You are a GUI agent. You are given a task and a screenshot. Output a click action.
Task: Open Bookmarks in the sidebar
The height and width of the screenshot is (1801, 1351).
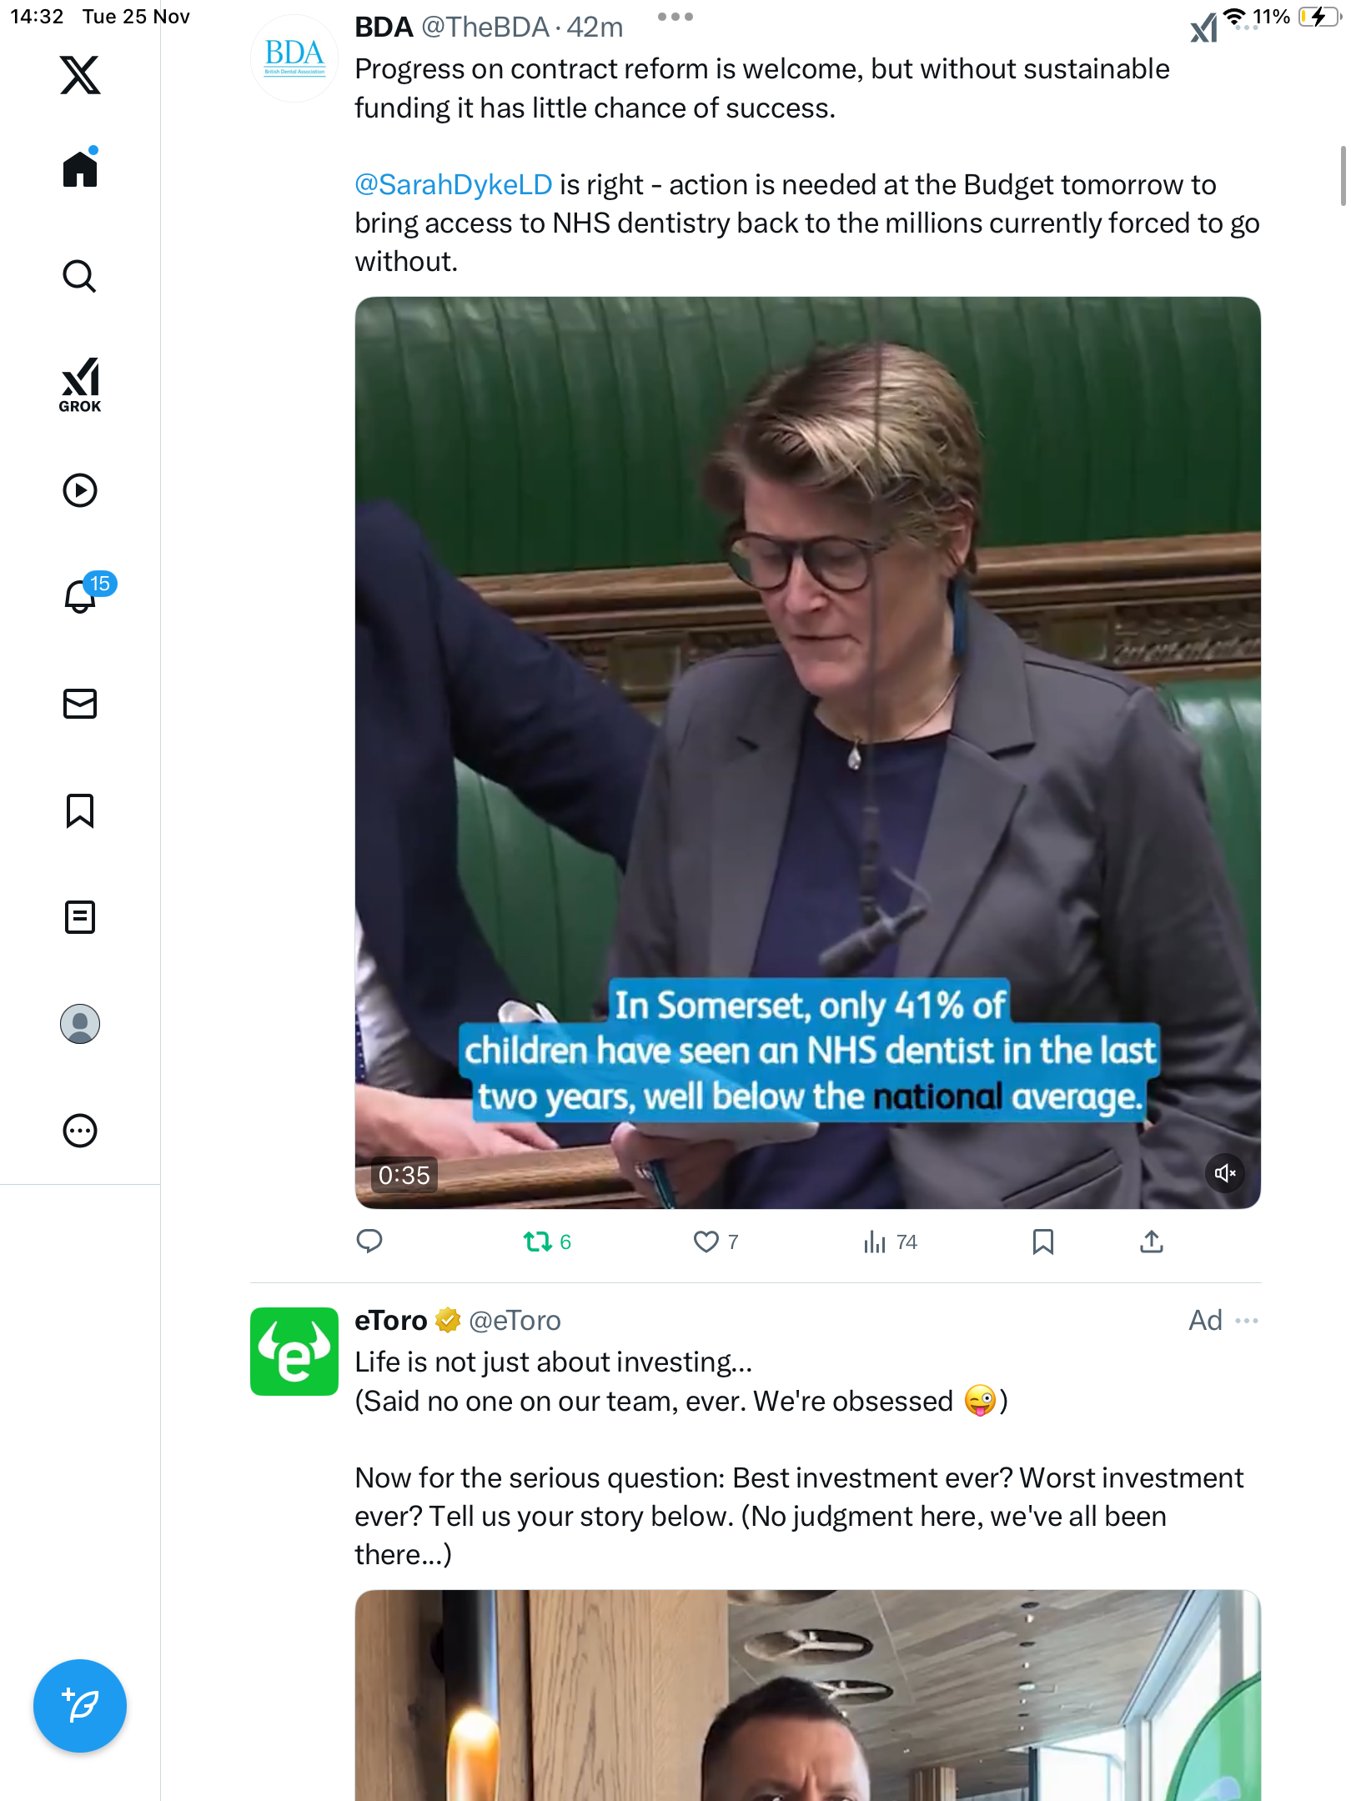click(80, 810)
